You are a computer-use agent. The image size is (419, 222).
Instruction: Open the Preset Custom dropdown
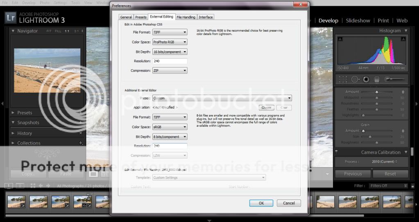[222, 98]
